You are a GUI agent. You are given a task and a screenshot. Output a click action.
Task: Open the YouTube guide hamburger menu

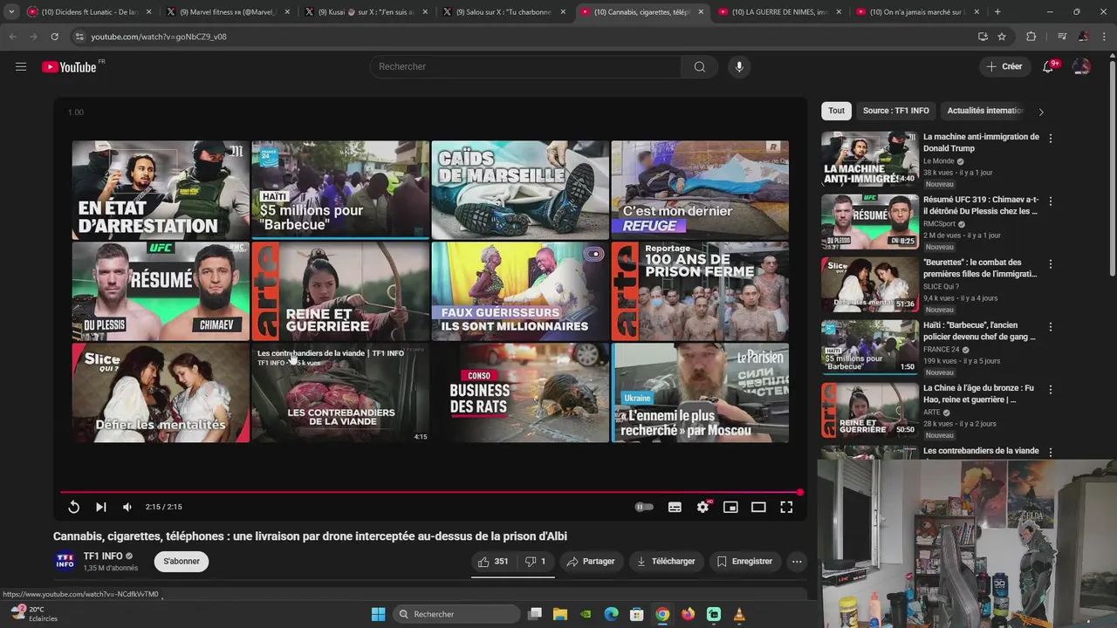click(x=21, y=66)
